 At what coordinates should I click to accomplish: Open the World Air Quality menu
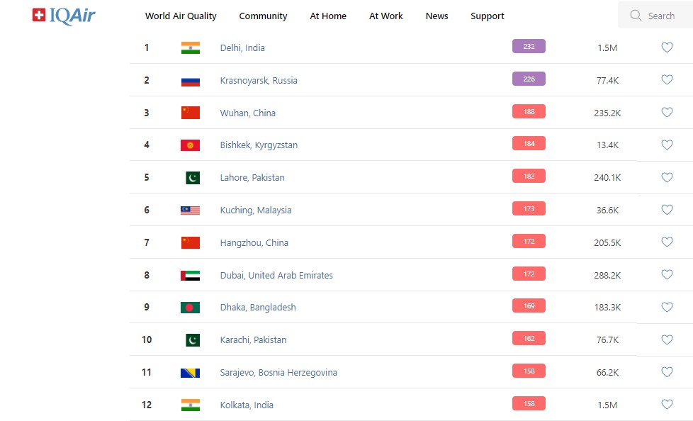pyautogui.click(x=181, y=16)
